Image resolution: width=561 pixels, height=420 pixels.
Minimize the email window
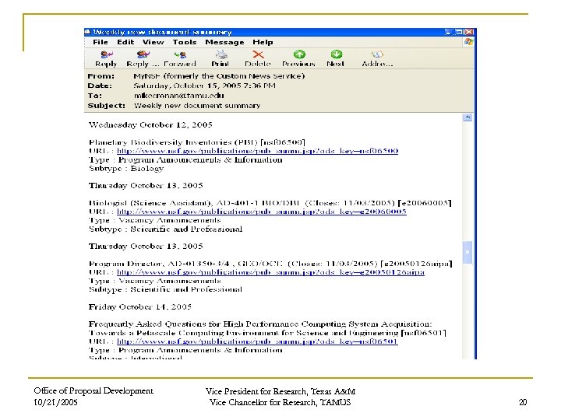(448, 32)
